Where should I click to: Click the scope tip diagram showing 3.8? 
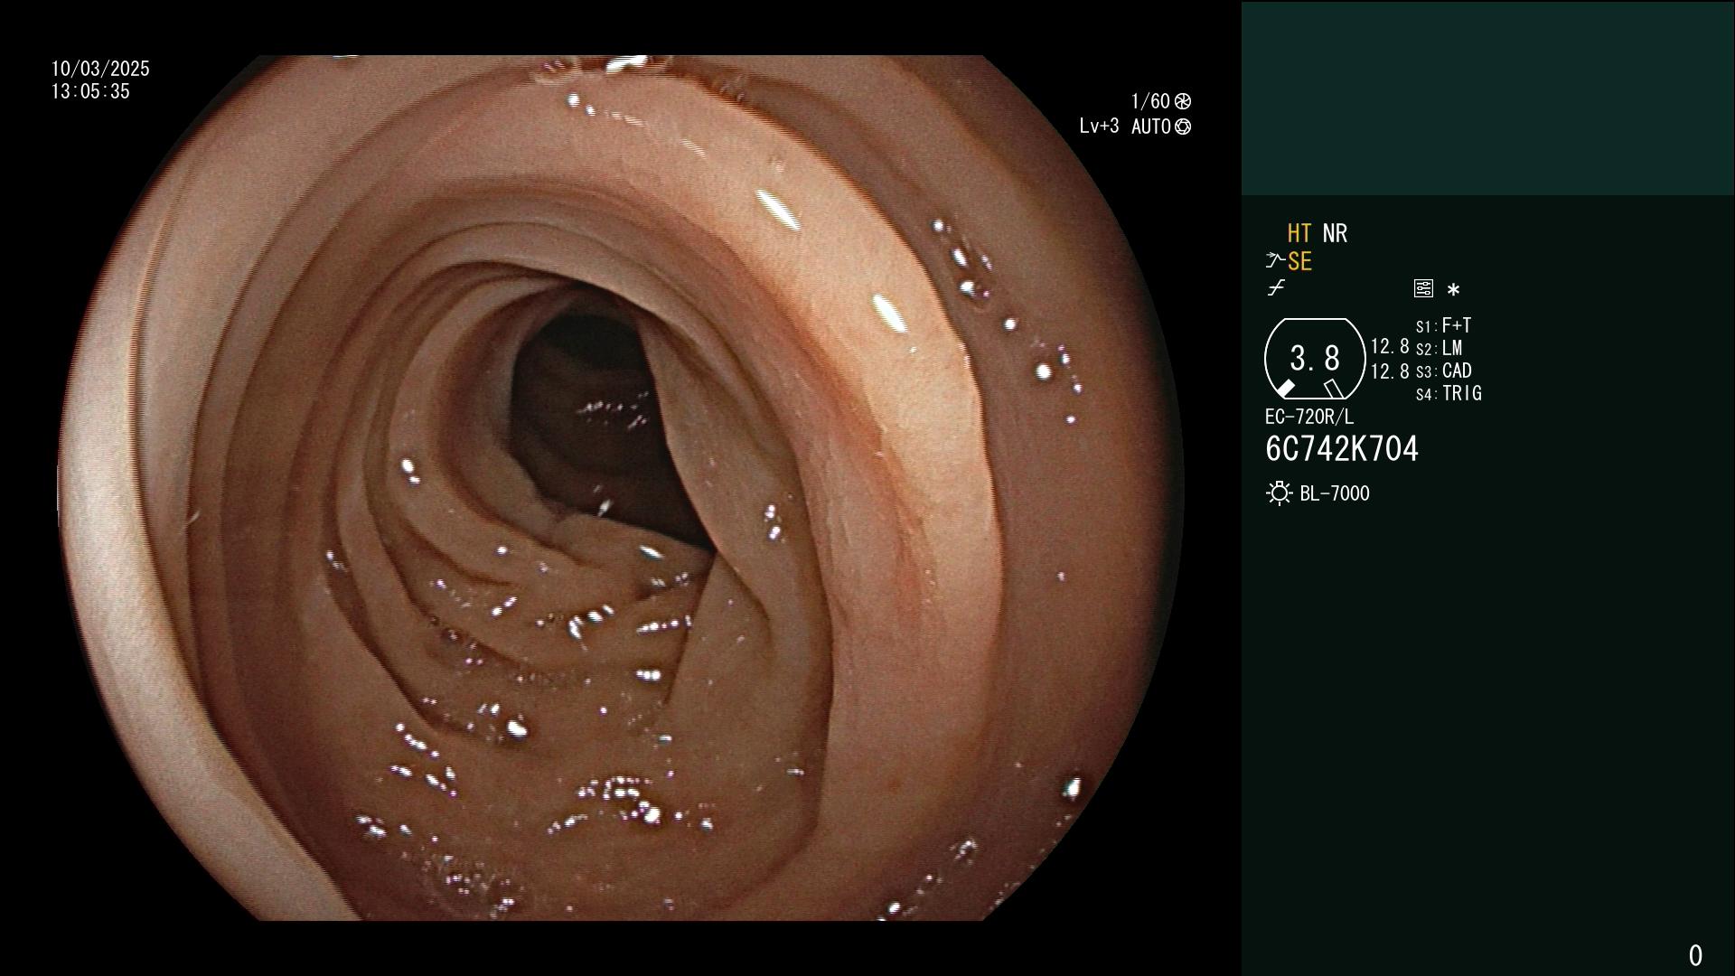[x=1315, y=359]
